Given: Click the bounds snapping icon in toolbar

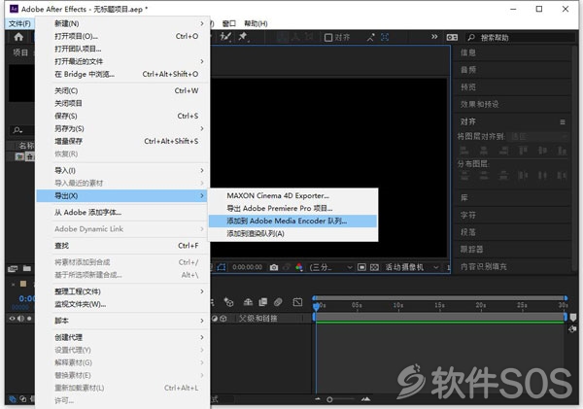Looking at the screenshot, I should click(385, 37).
